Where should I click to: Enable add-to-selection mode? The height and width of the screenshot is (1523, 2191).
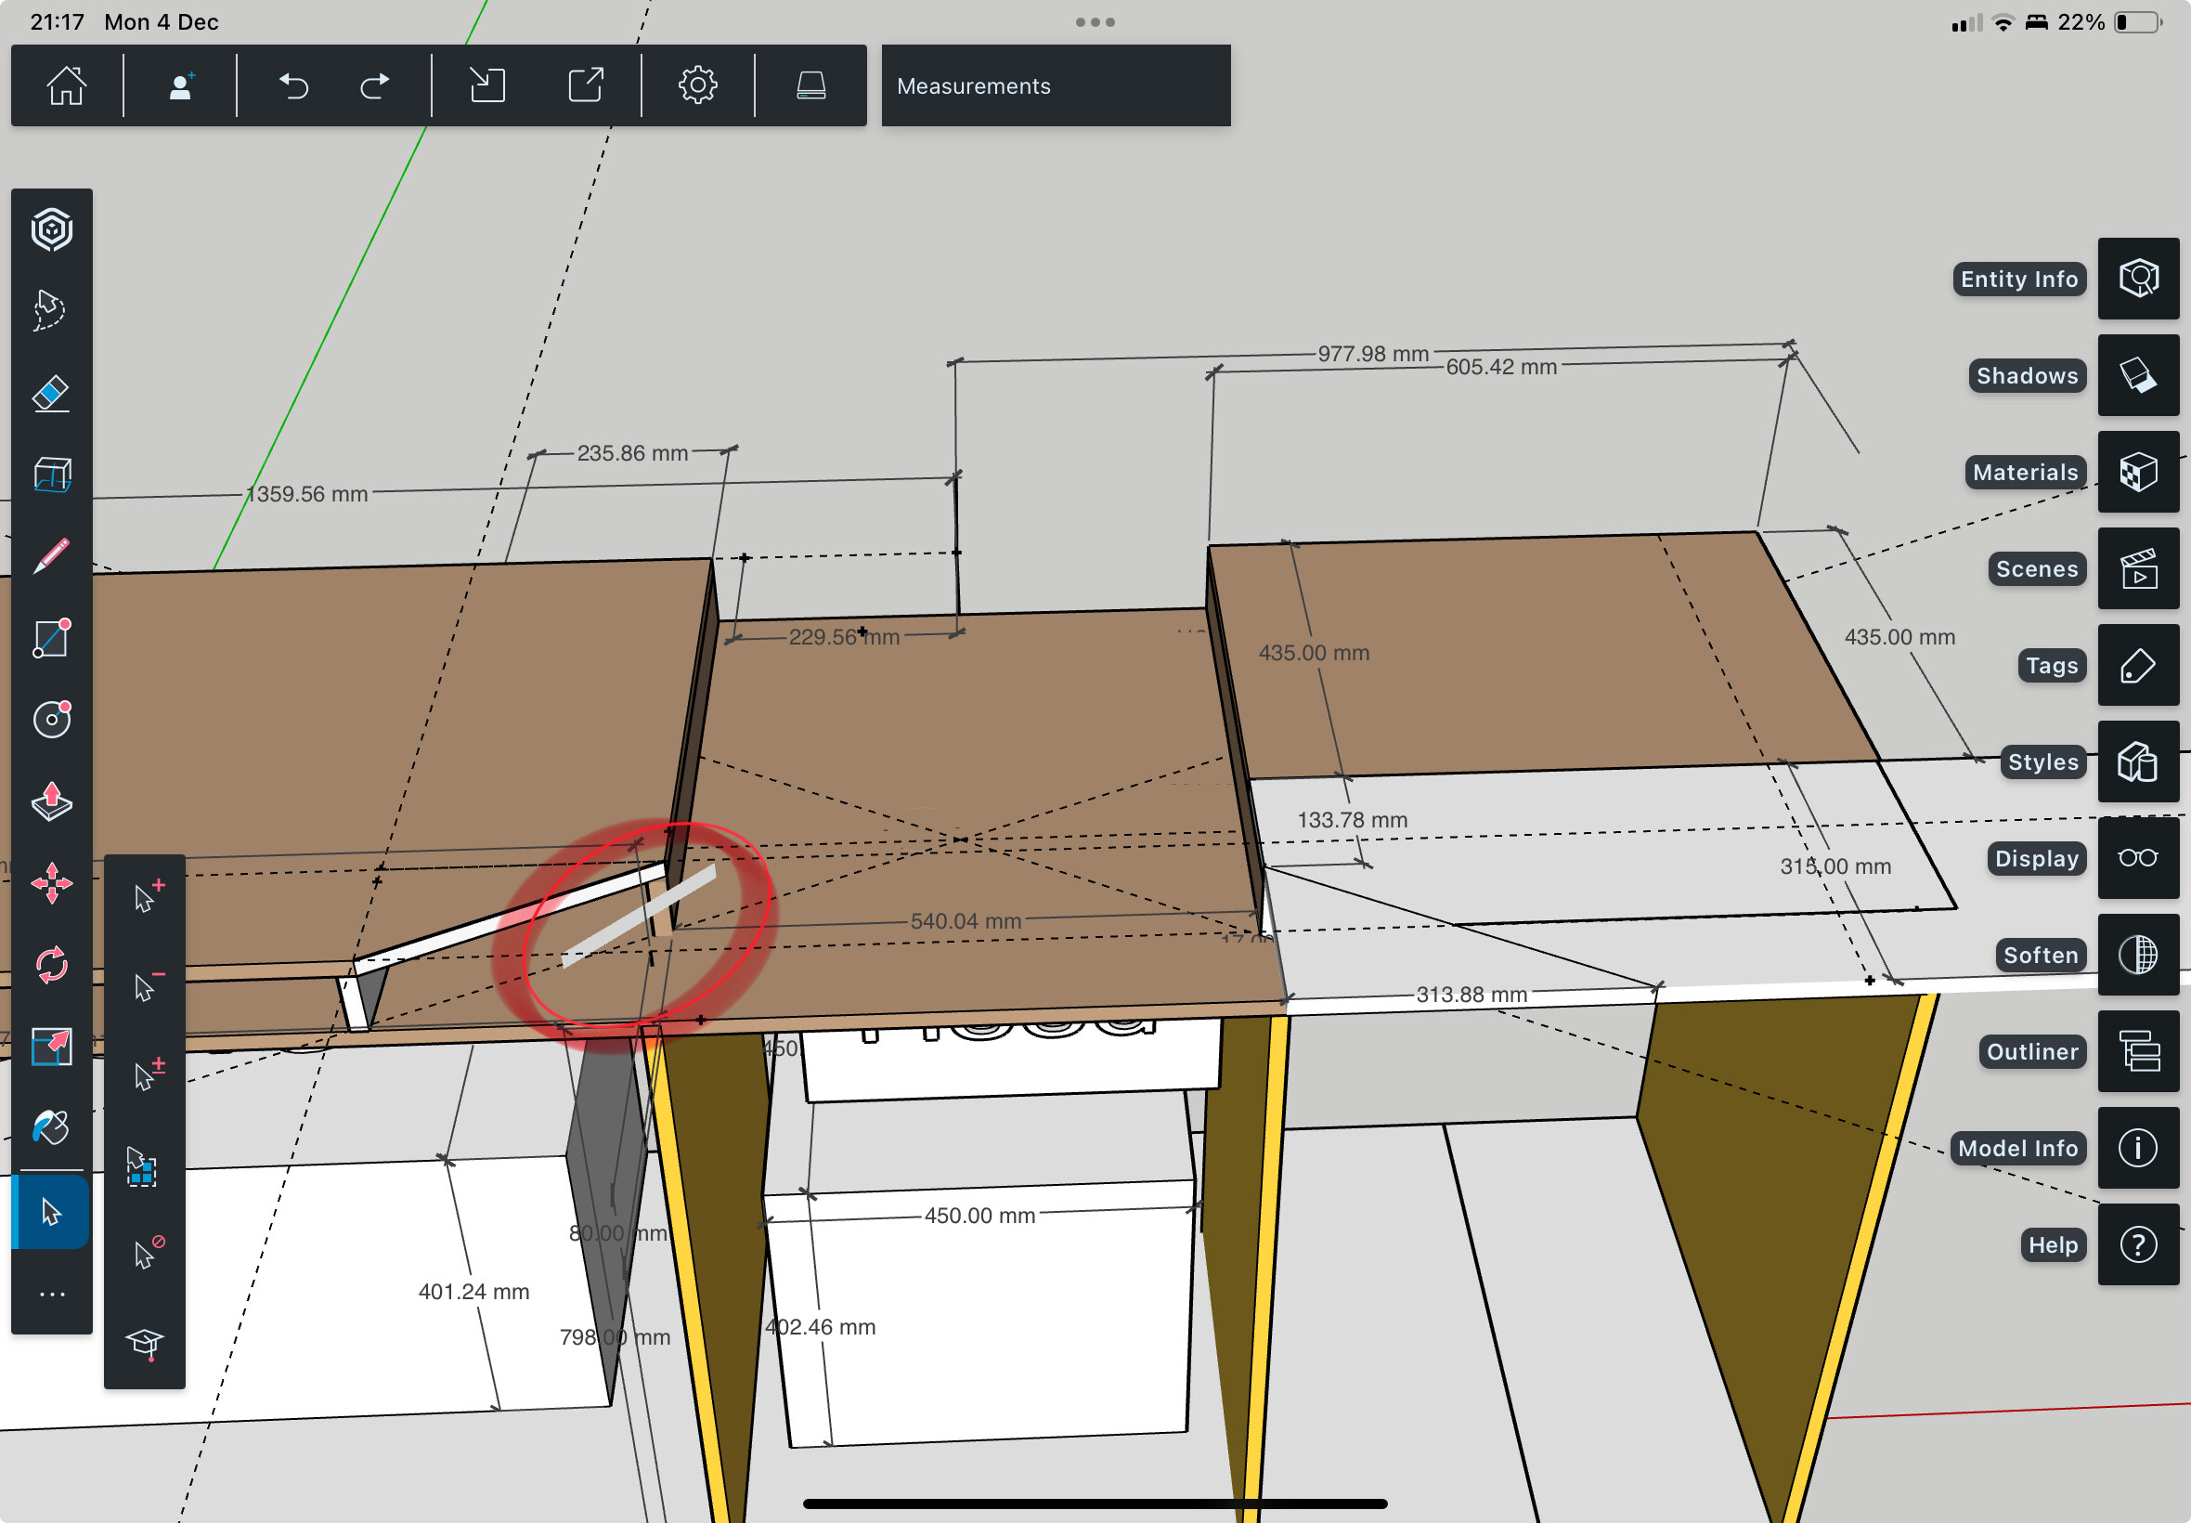click(x=146, y=897)
